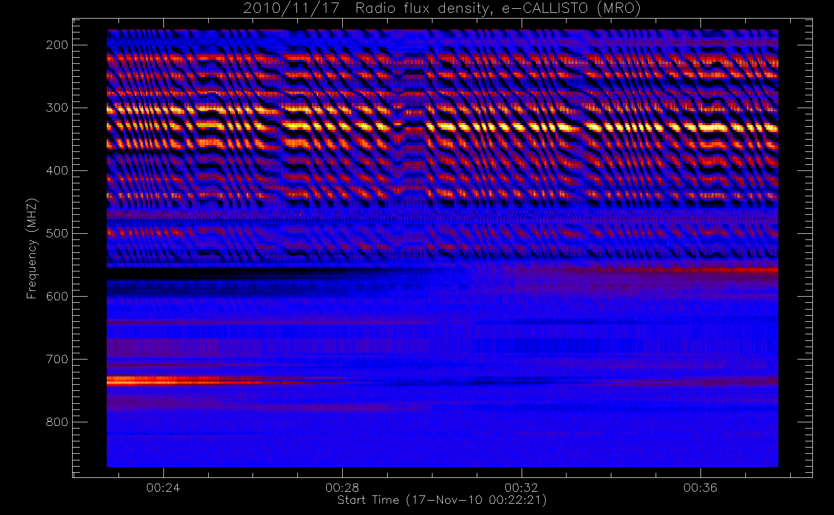Select the 'Frequency (MHz)' axis label

32,248
